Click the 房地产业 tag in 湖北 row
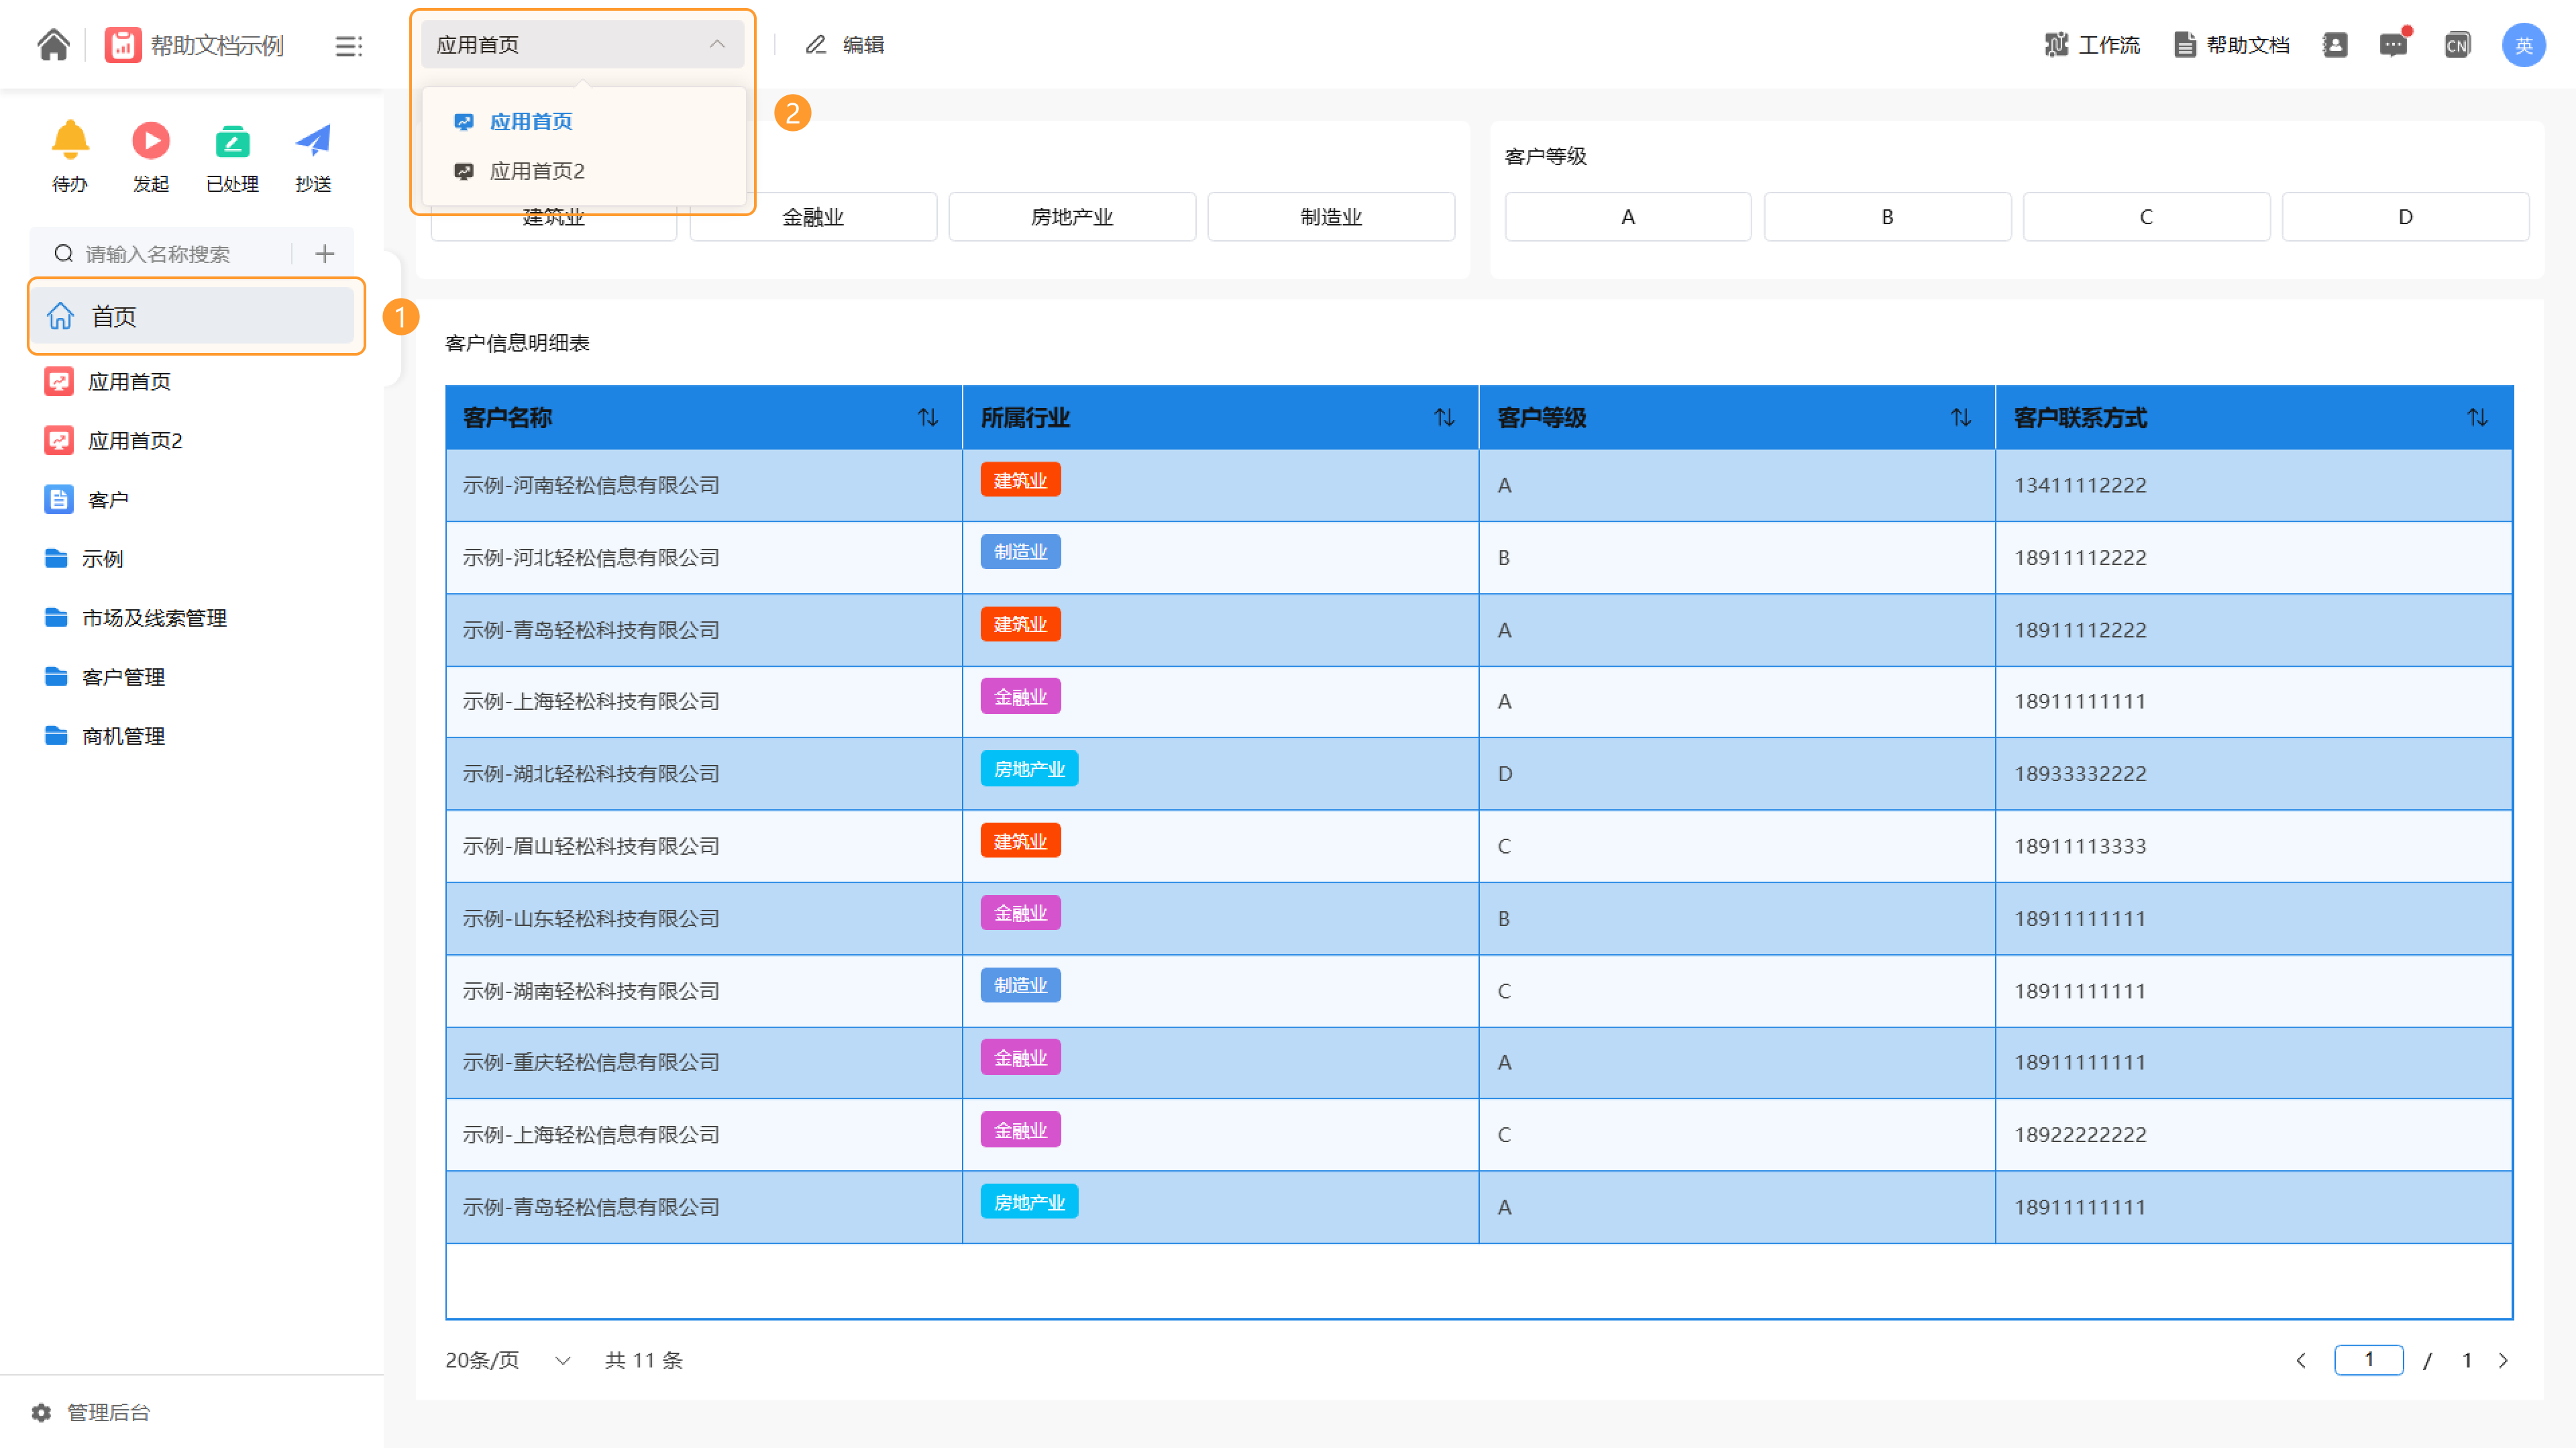This screenshot has width=2576, height=1448. (1029, 769)
